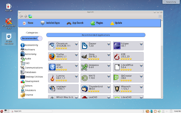Open the Editors category

pyautogui.click(x=26, y=86)
